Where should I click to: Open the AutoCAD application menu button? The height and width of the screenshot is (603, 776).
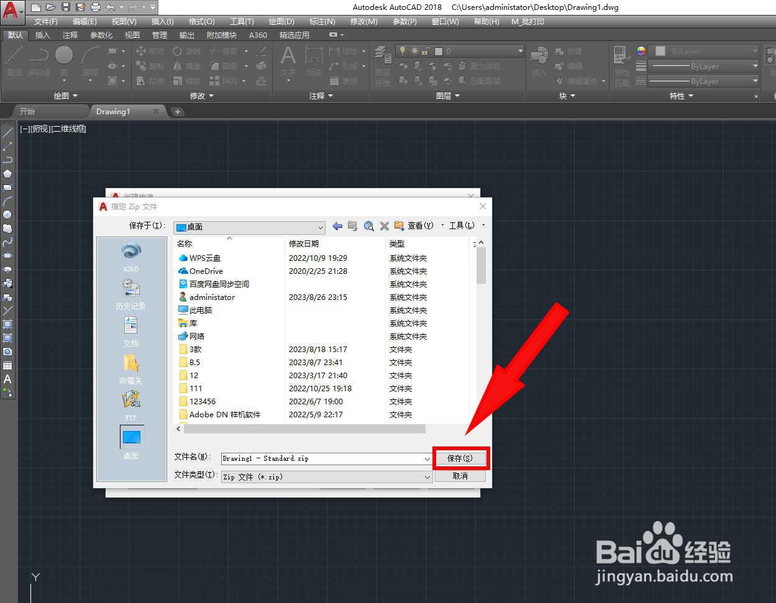tap(13, 12)
